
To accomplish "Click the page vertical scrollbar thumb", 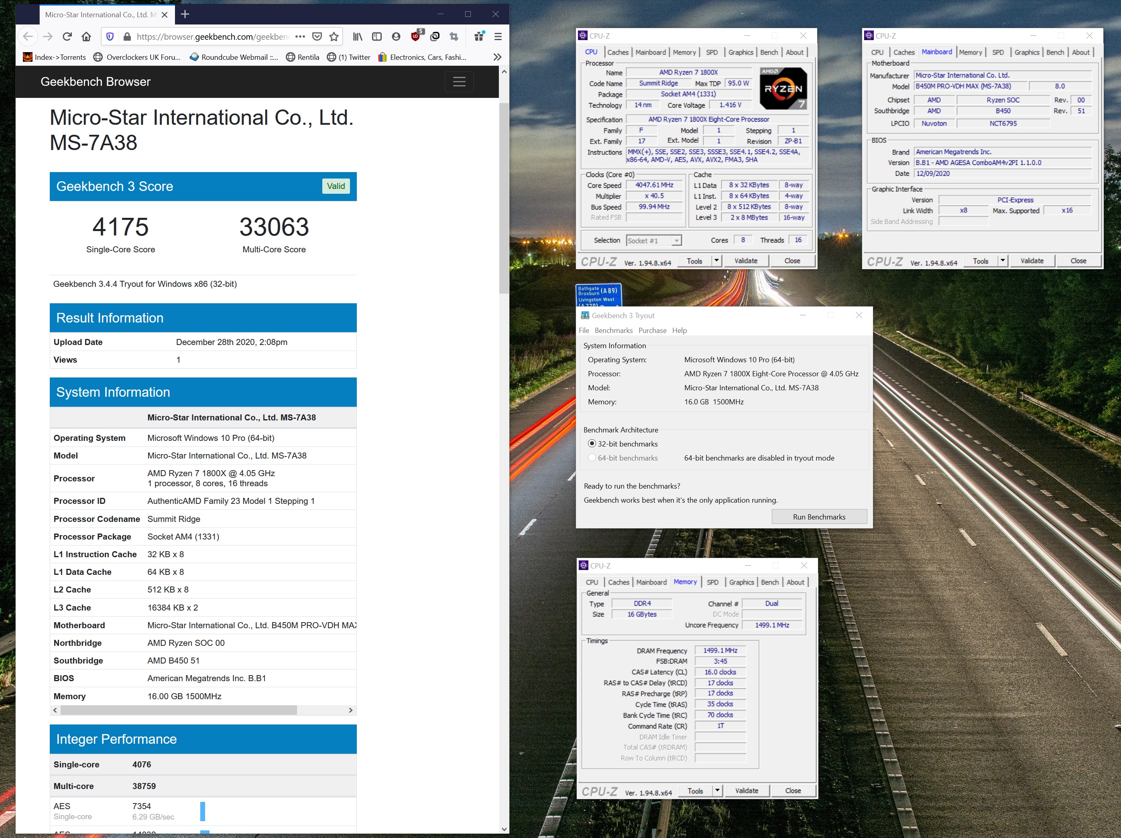I will [504, 198].
